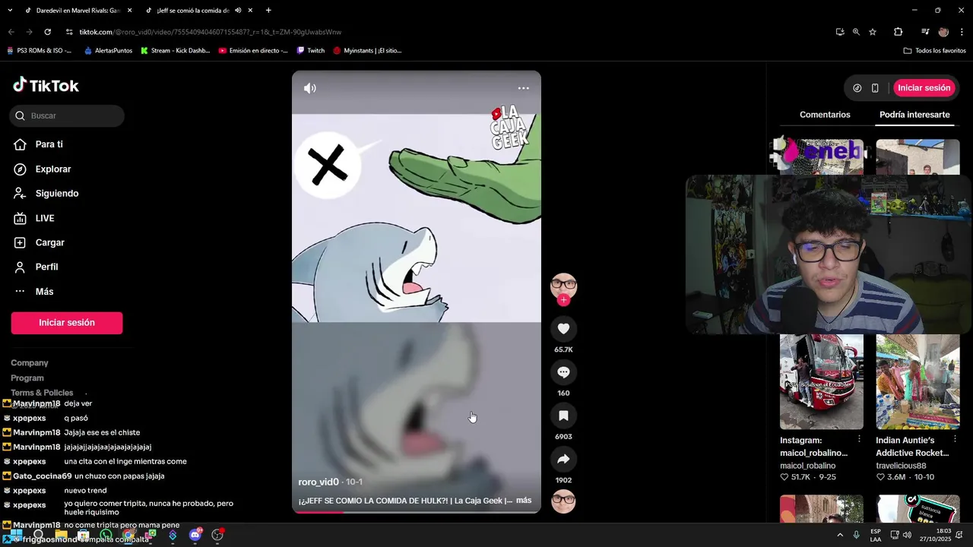Open the roro_vid0 username link on the video
This screenshot has width=973, height=547.
(x=319, y=482)
